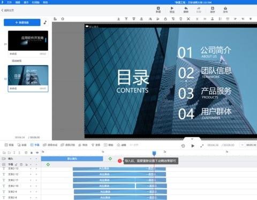
Task: Collapse the timeline panel with the chevron handle
Action: (192, 139)
